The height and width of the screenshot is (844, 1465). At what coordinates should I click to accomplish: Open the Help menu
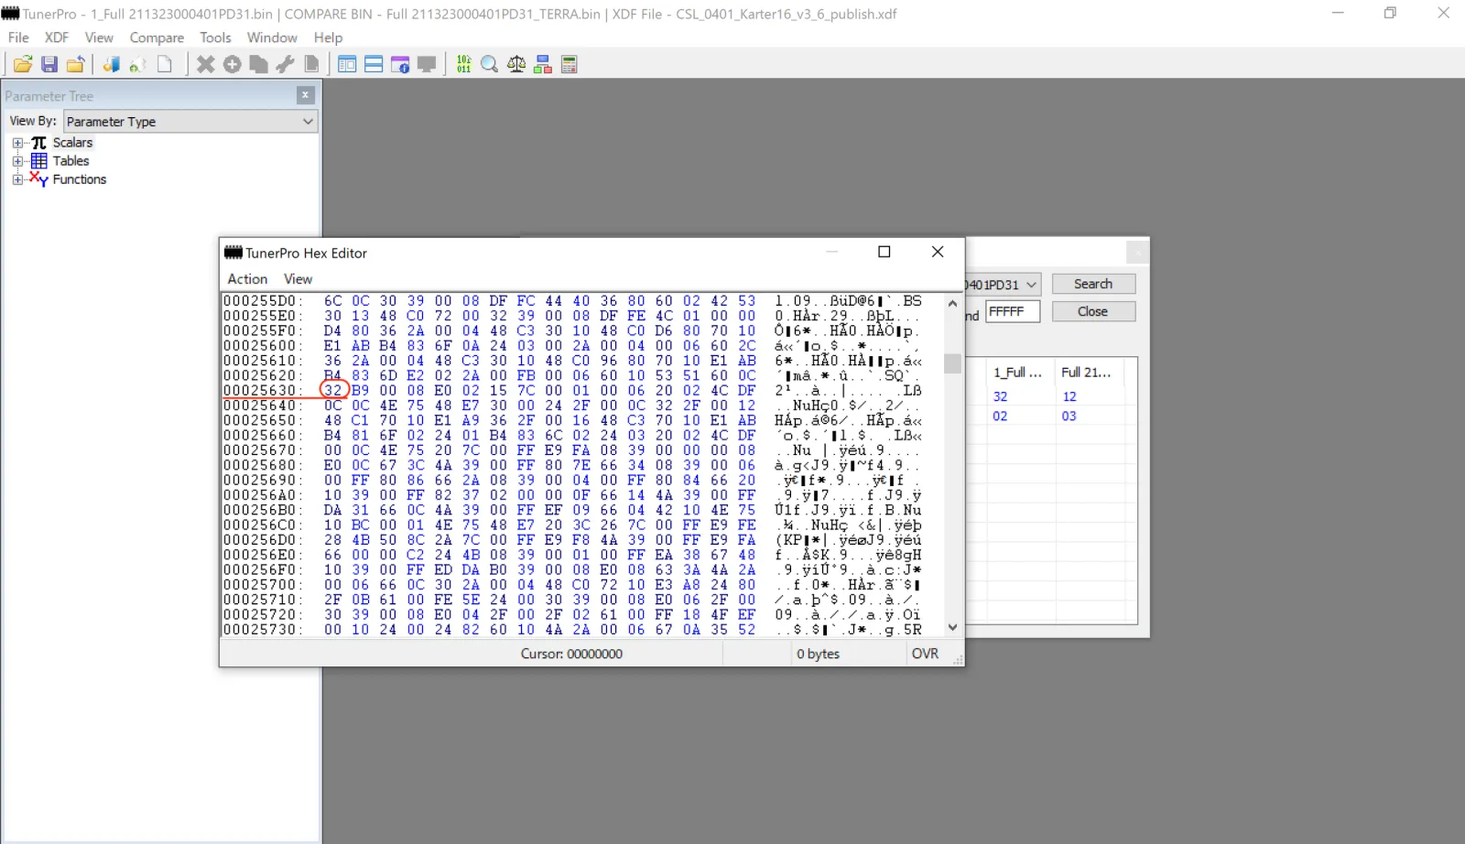point(328,38)
